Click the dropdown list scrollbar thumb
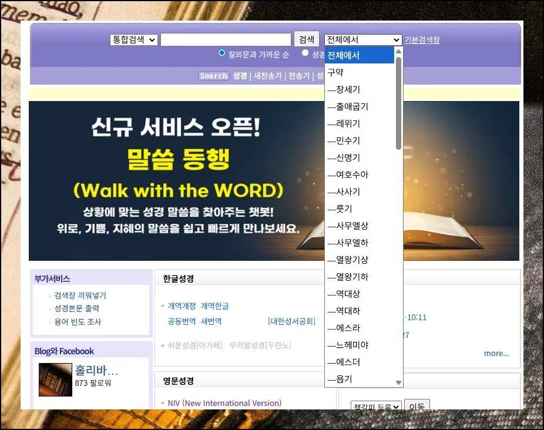 pyautogui.click(x=399, y=103)
